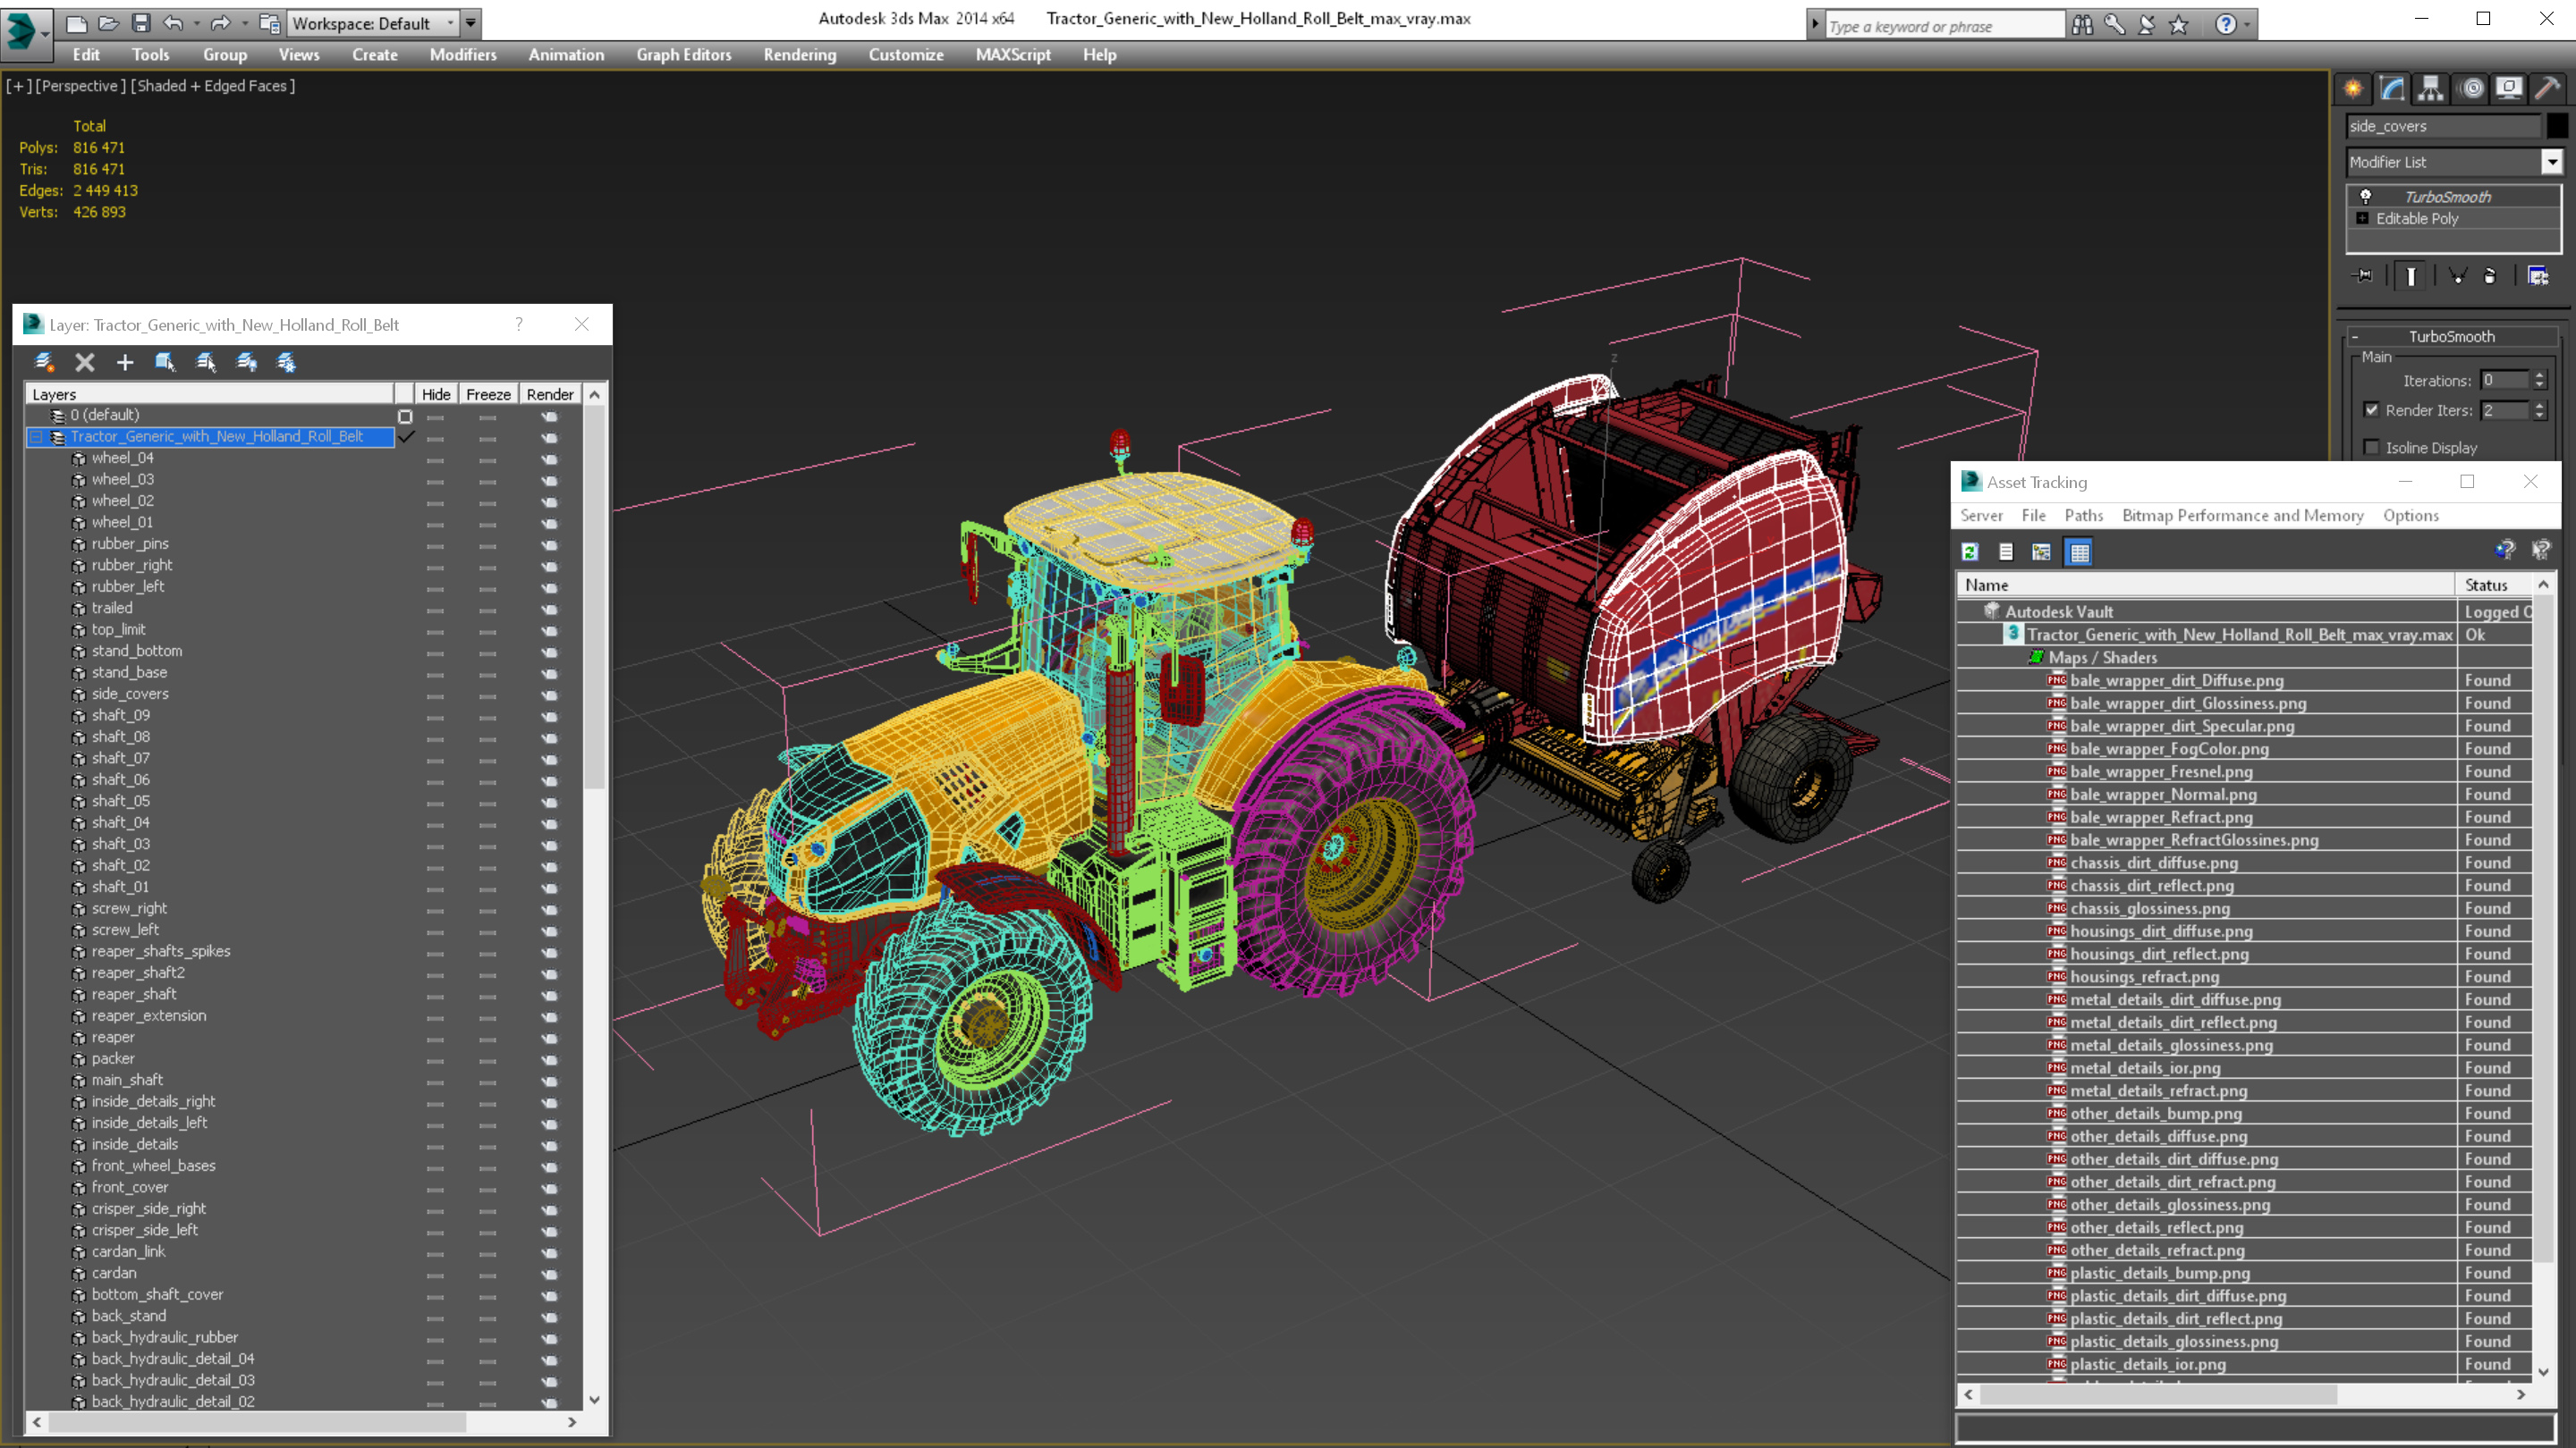Click Remove Modifier trash icon

(2490, 276)
